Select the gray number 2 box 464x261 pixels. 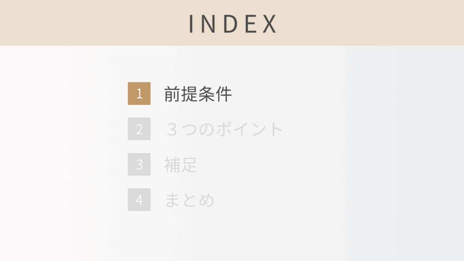pos(139,129)
